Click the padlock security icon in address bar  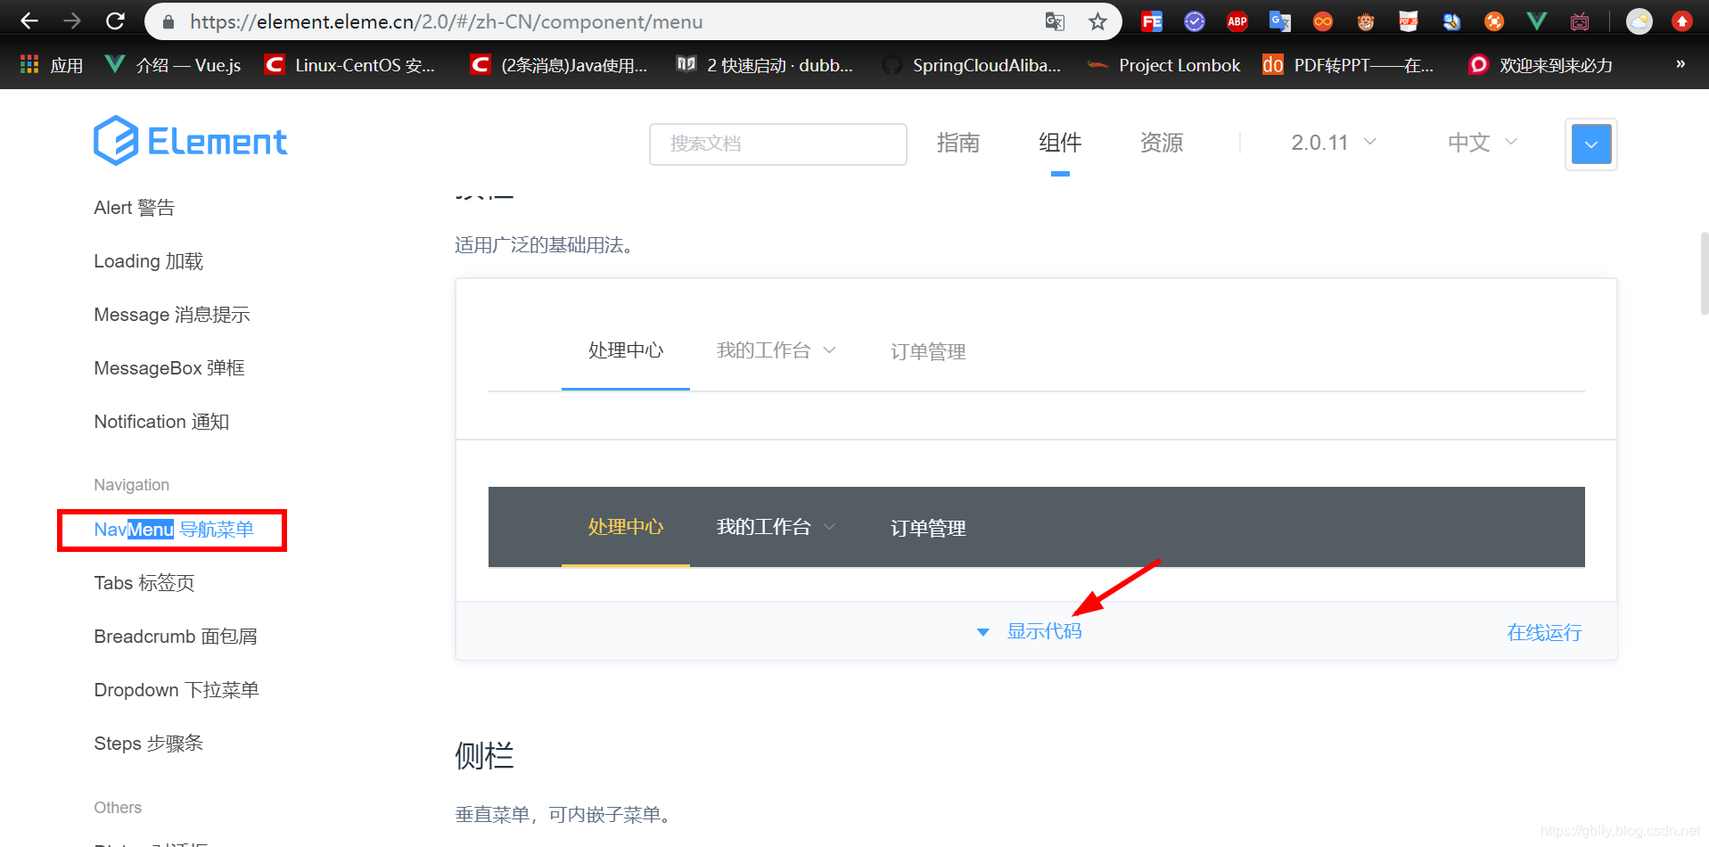pyautogui.click(x=168, y=21)
